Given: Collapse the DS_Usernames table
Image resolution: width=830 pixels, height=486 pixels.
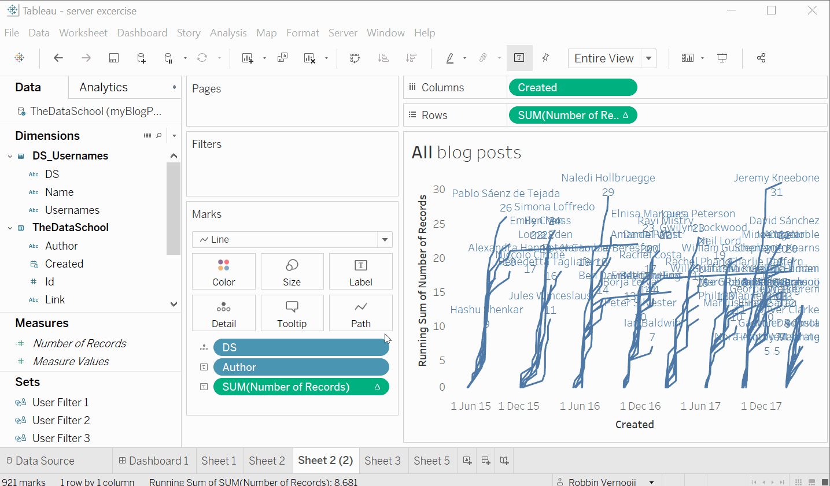Looking at the screenshot, I should 10,156.
